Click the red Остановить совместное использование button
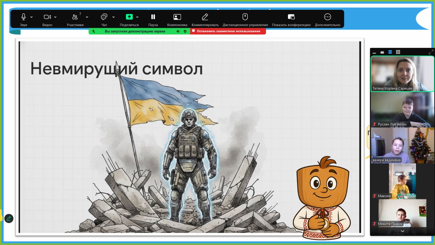The image size is (435, 245). (228, 31)
